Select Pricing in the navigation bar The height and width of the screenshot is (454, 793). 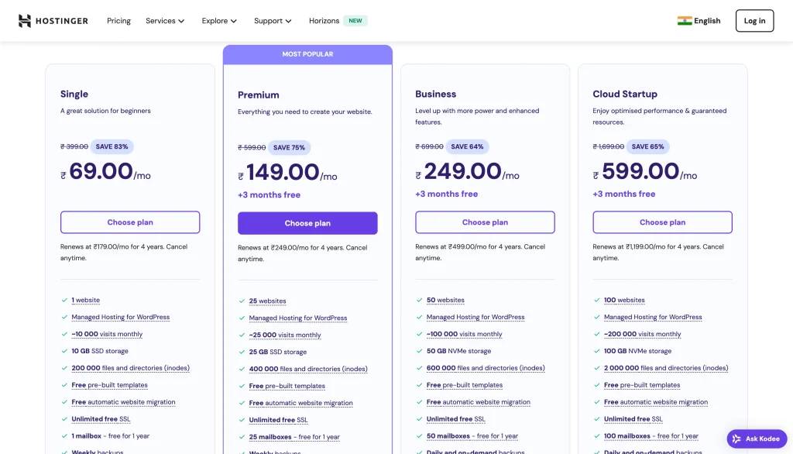[118, 21]
